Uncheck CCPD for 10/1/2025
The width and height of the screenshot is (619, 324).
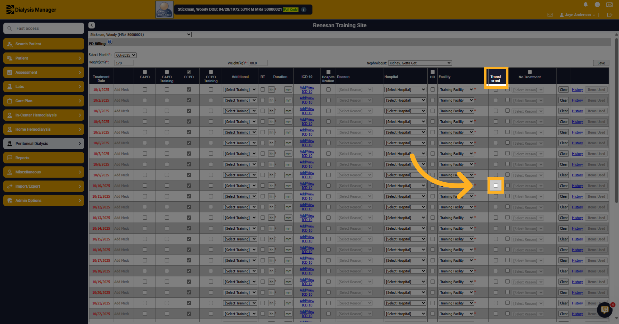pyautogui.click(x=189, y=89)
